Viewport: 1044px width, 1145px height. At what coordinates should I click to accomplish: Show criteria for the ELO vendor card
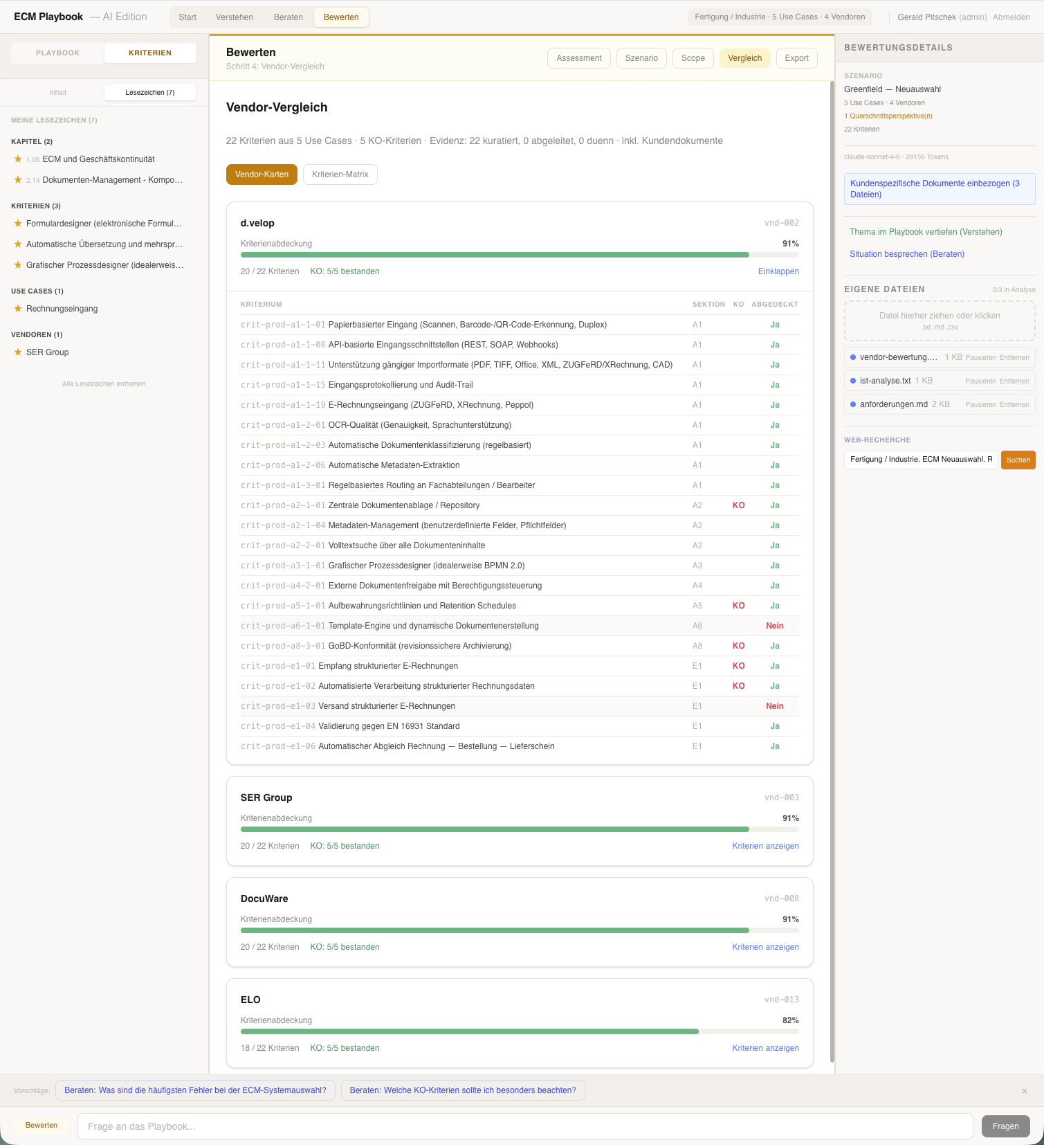click(x=765, y=1048)
